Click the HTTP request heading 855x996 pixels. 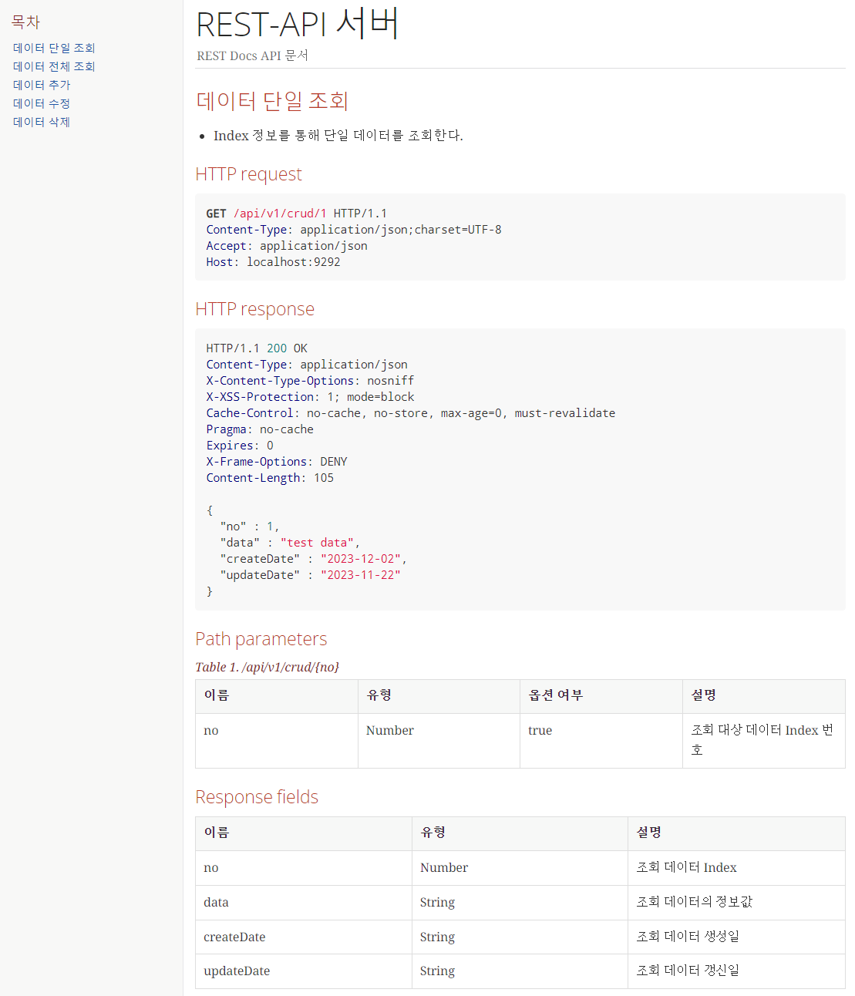pyautogui.click(x=248, y=174)
